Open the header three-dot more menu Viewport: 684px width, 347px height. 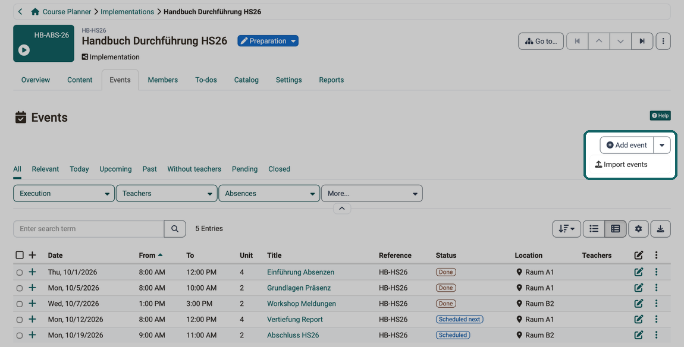click(663, 41)
